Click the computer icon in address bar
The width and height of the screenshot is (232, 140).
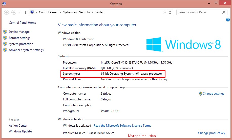(x=32, y=12)
